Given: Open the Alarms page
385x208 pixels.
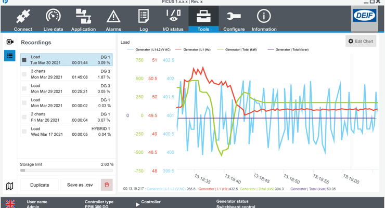Looking at the screenshot, I should (x=113, y=20).
